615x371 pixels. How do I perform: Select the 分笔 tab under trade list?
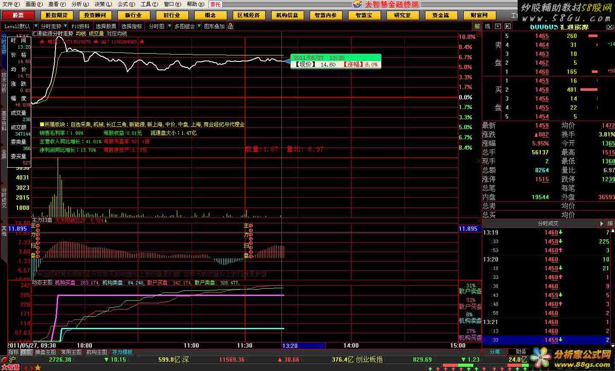[495, 352]
